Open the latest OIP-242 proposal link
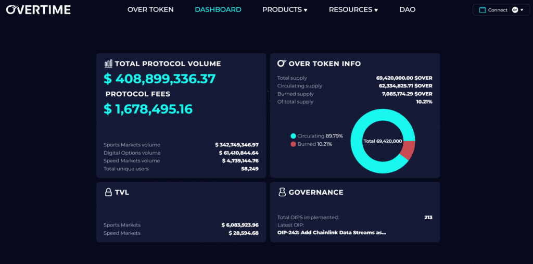The width and height of the screenshot is (533, 264). pyautogui.click(x=332, y=233)
